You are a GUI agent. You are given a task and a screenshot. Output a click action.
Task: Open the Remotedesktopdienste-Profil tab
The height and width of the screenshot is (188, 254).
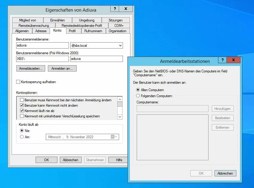(81, 26)
